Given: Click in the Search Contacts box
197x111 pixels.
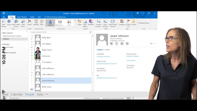Looking at the screenshot, I should [60, 32].
